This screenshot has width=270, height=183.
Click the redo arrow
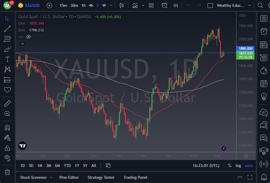click(199, 5)
